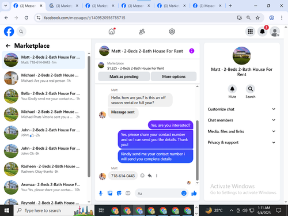Open the Friends icon in top navigation
288x216 pixels.
142,32
